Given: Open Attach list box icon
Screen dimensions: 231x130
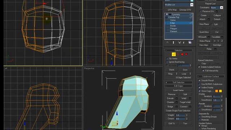Looking at the screenshot, I should click(209, 19).
